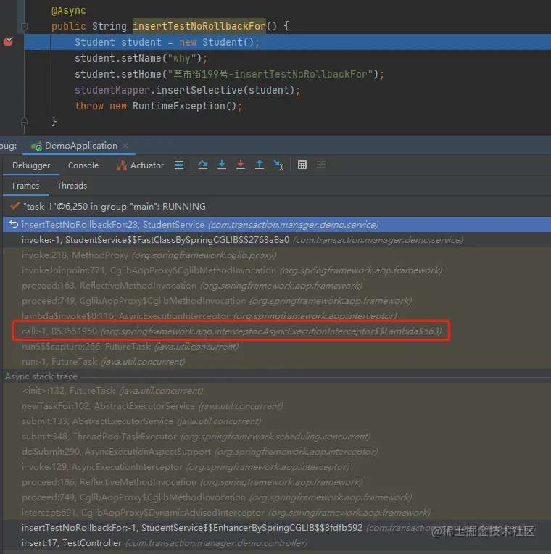Click the drop frame arrow icon

click(14, 224)
